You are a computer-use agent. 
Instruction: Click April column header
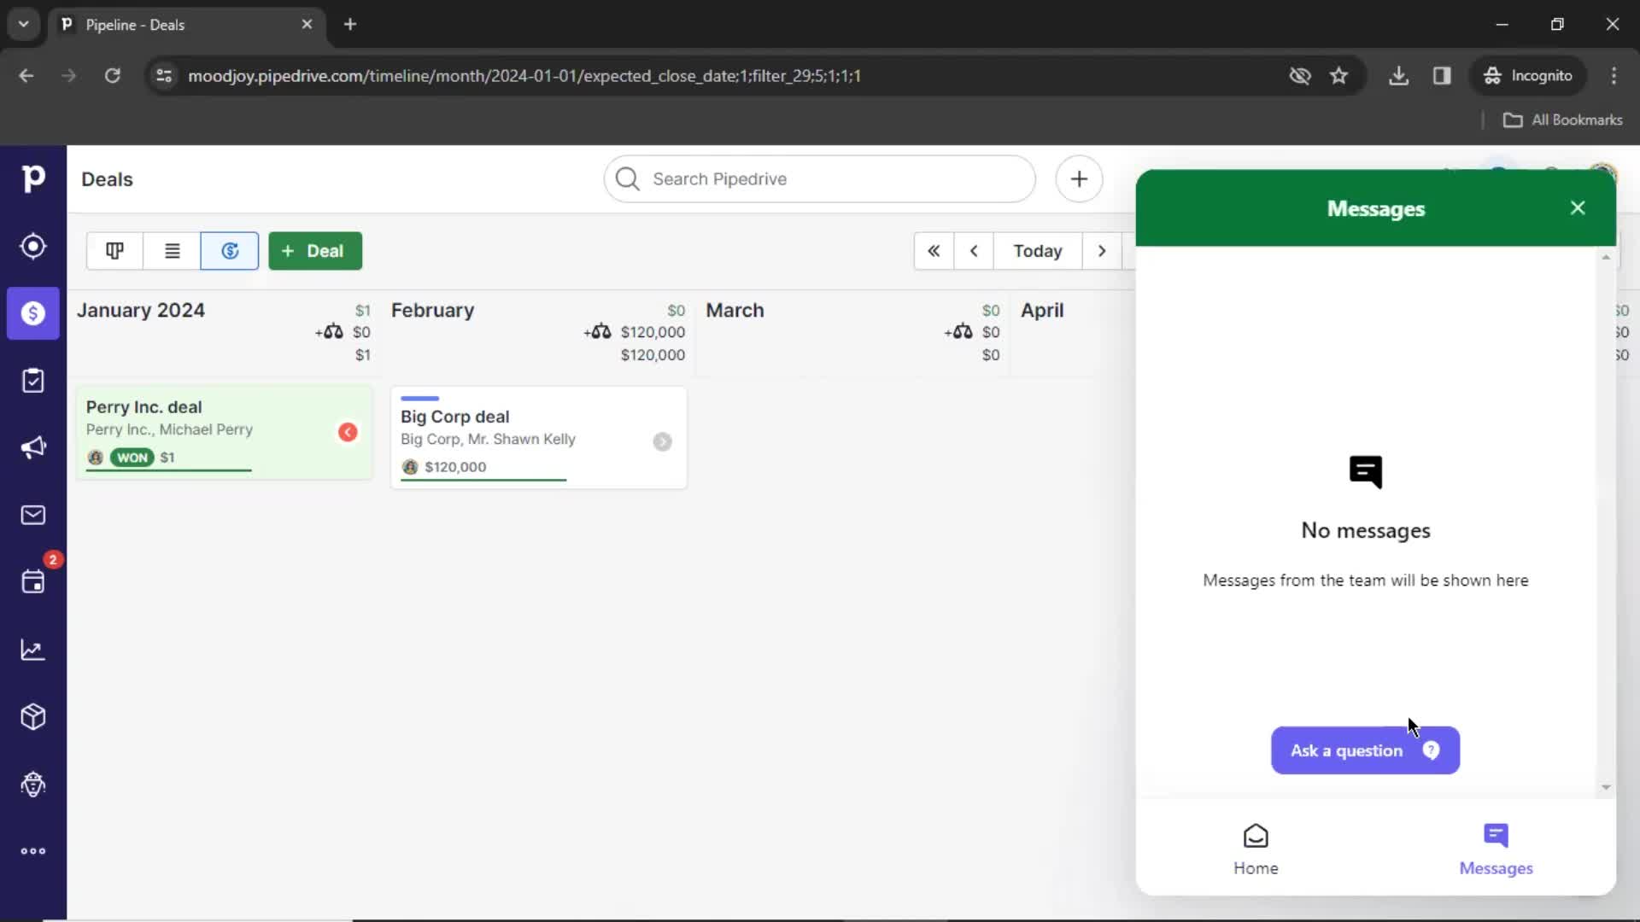pyautogui.click(x=1042, y=311)
